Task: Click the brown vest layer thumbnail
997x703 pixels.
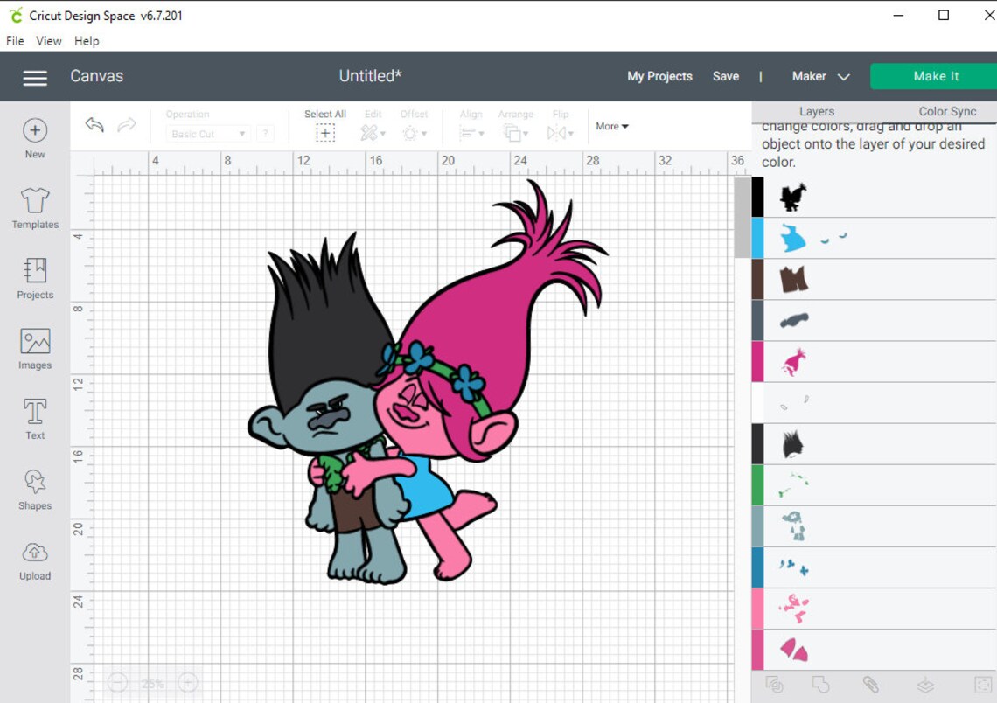Action: [793, 279]
